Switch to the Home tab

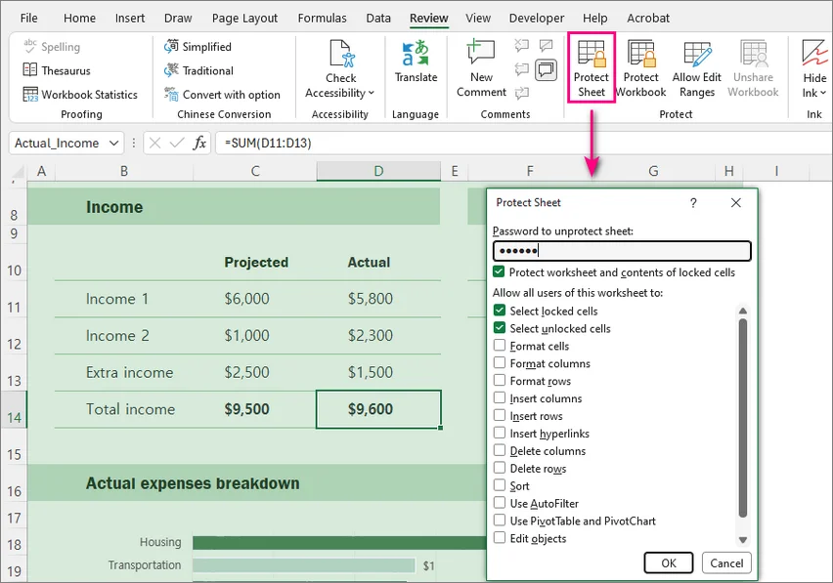tap(80, 18)
